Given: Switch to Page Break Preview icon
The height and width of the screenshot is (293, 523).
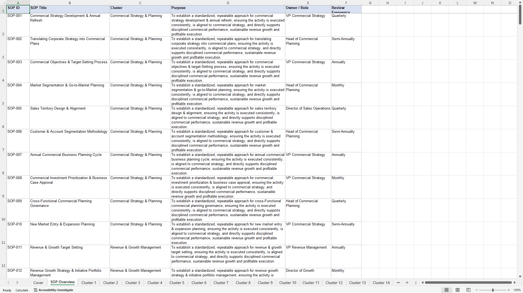Looking at the screenshot, I should (468, 290).
